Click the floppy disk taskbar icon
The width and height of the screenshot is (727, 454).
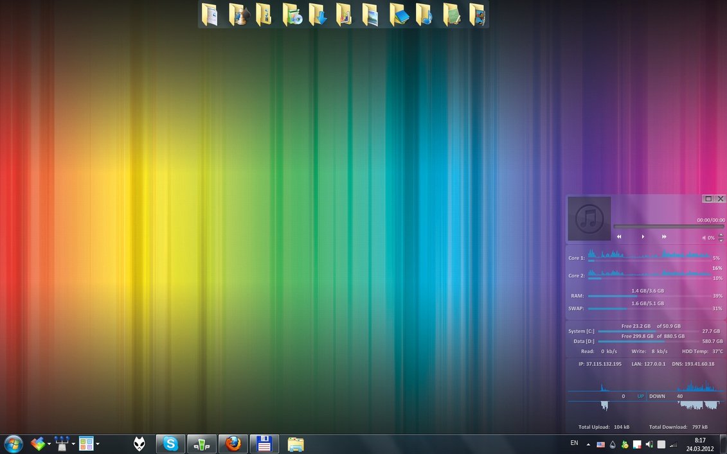coord(264,443)
